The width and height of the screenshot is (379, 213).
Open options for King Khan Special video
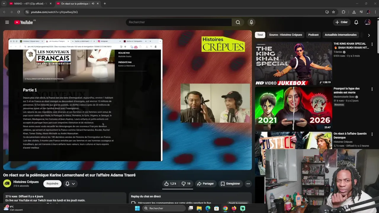tap(372, 44)
